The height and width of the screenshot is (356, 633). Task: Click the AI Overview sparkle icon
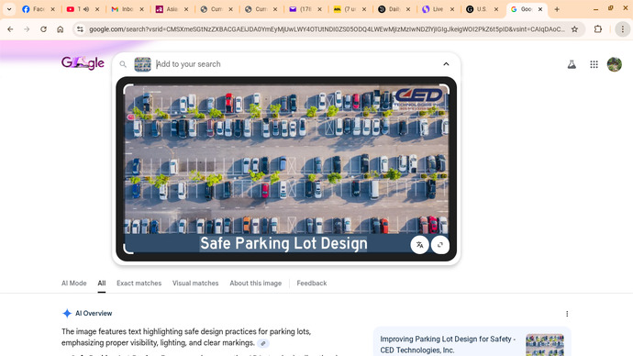[x=67, y=313]
